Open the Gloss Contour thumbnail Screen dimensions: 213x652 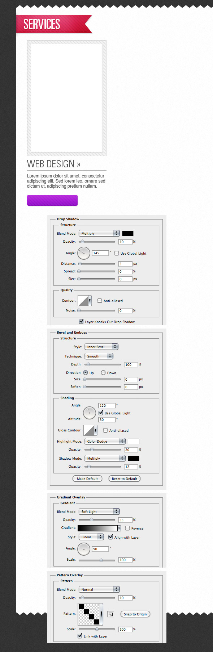click(89, 430)
